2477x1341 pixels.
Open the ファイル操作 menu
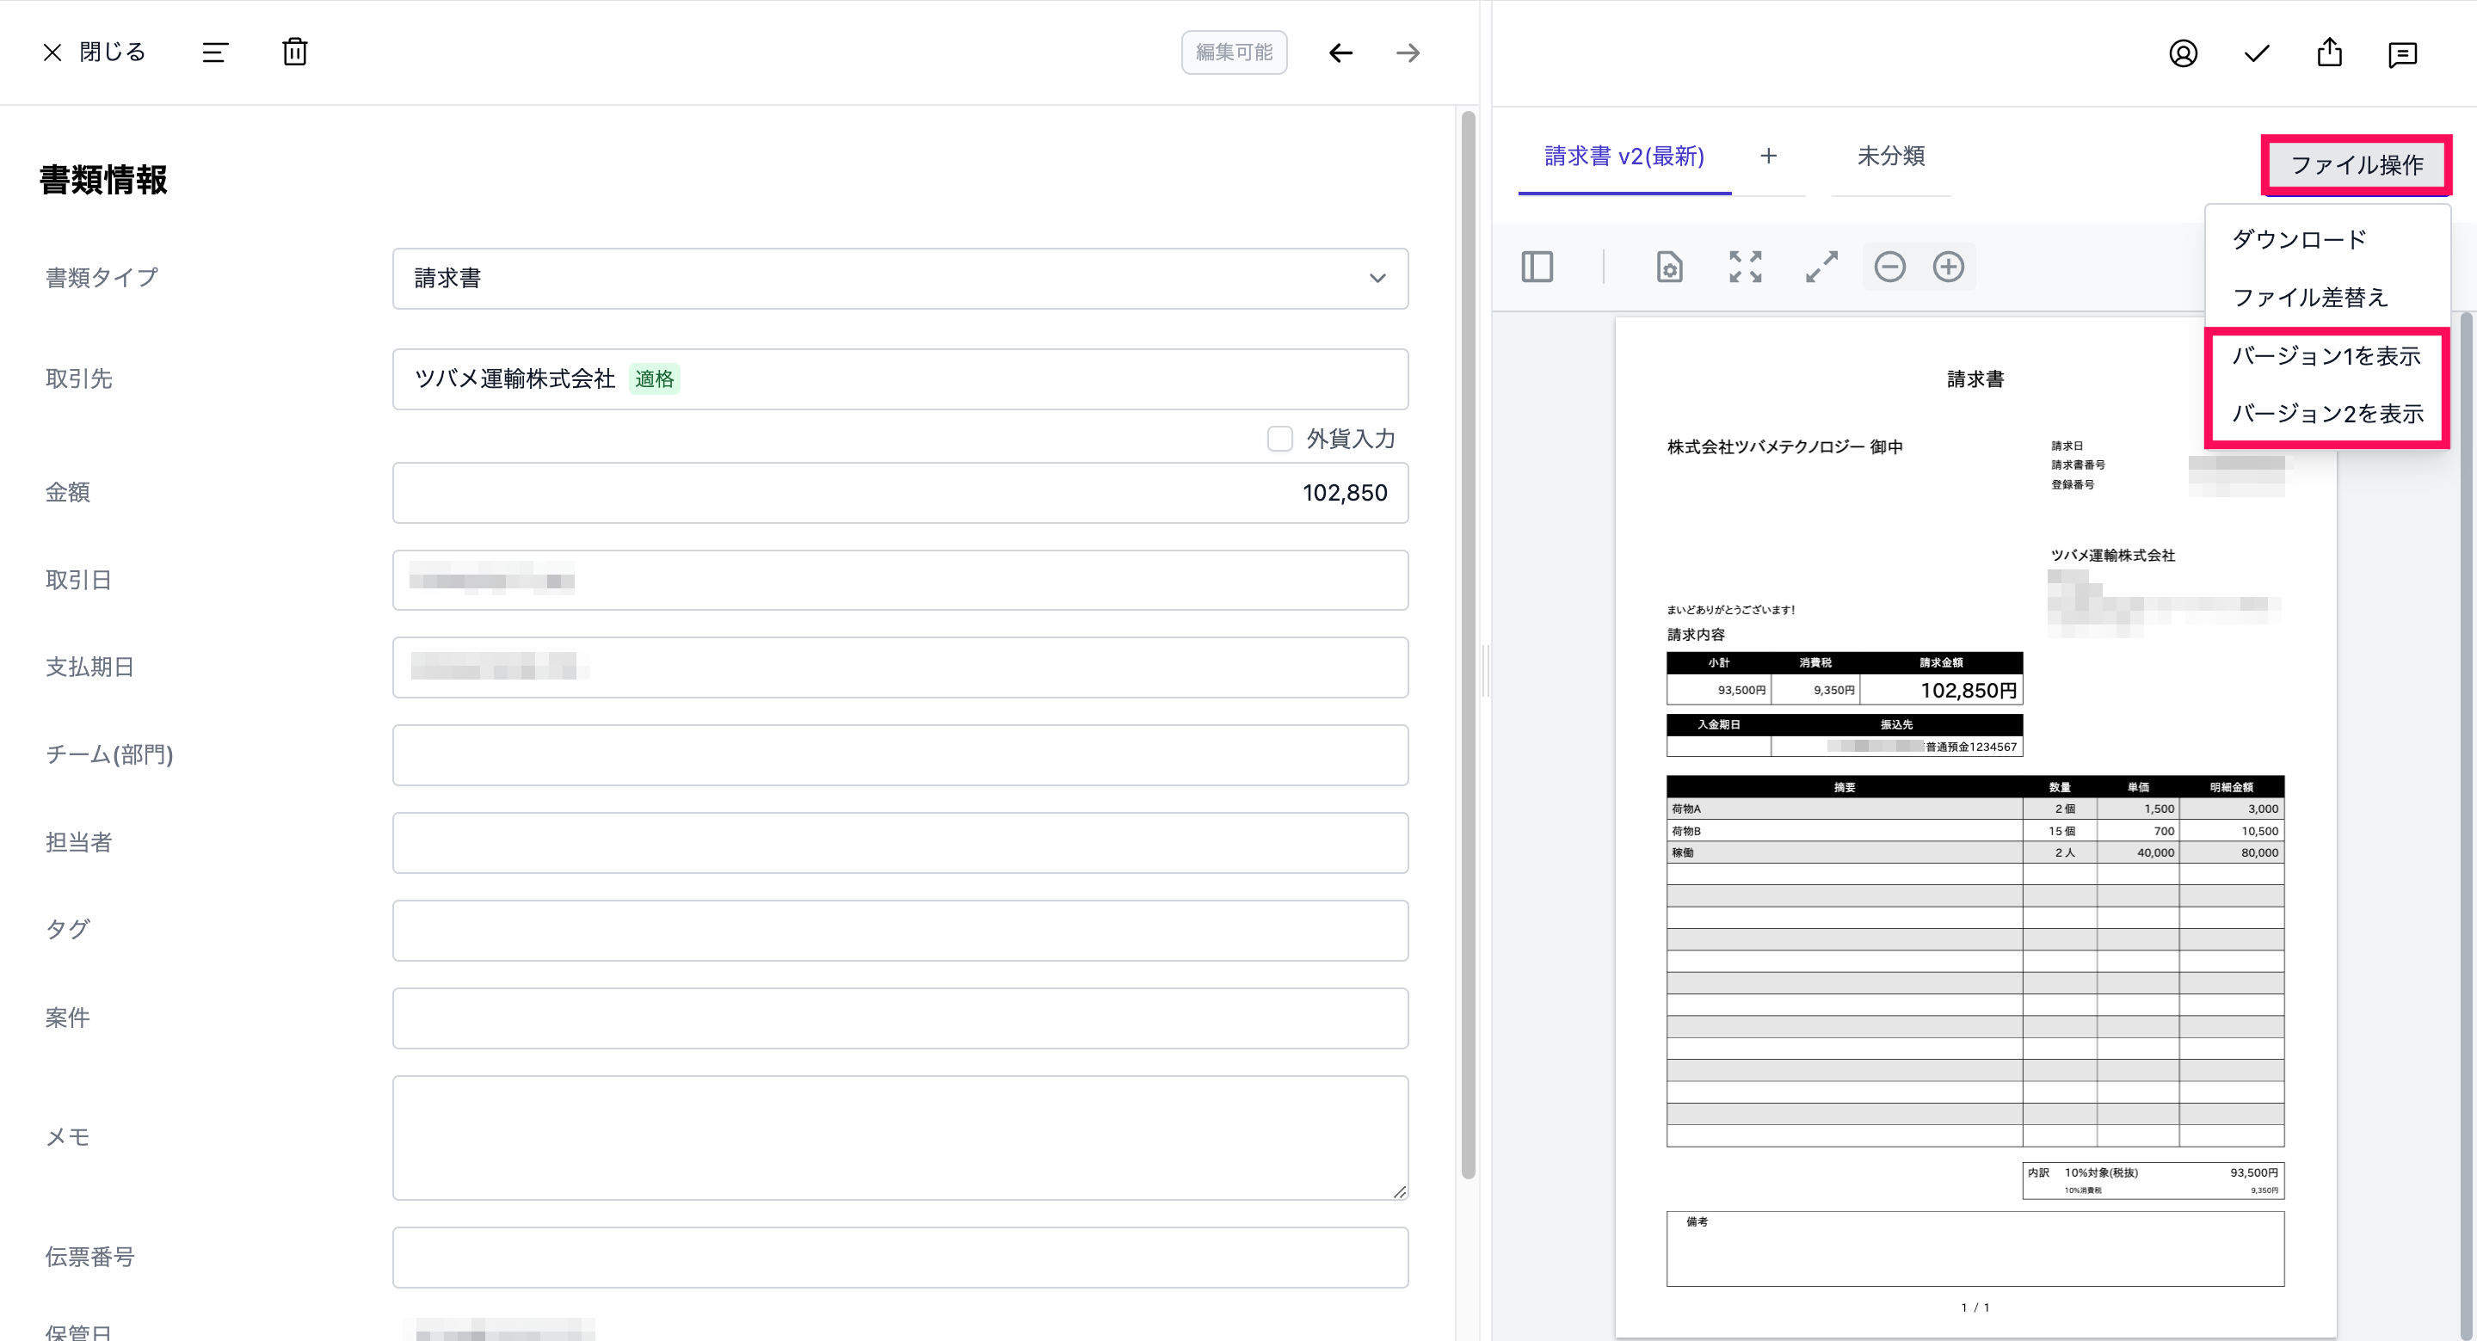pos(2356,164)
